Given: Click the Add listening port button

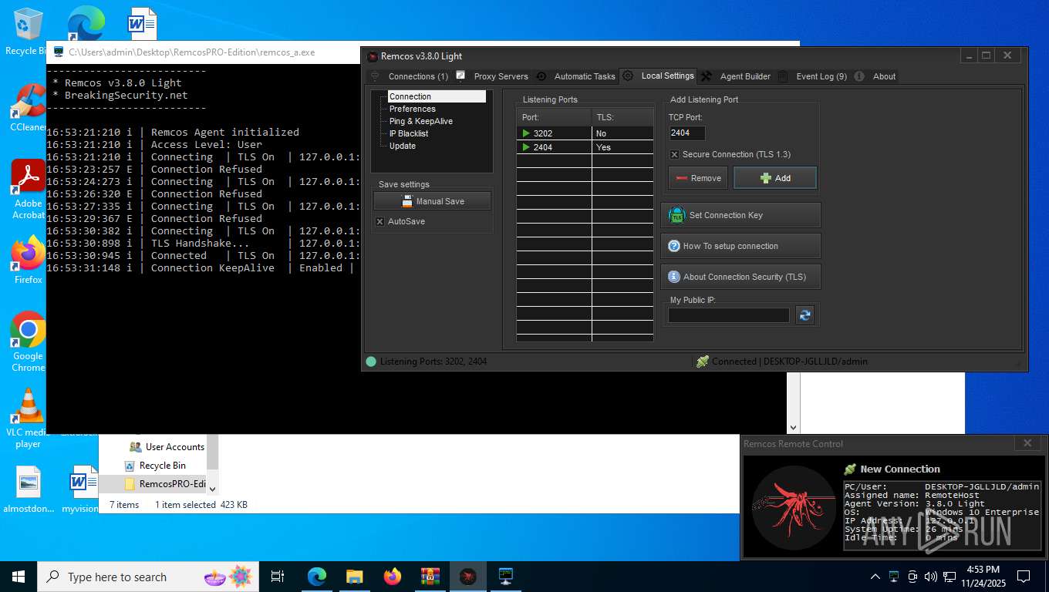Looking at the screenshot, I should pyautogui.click(x=774, y=178).
